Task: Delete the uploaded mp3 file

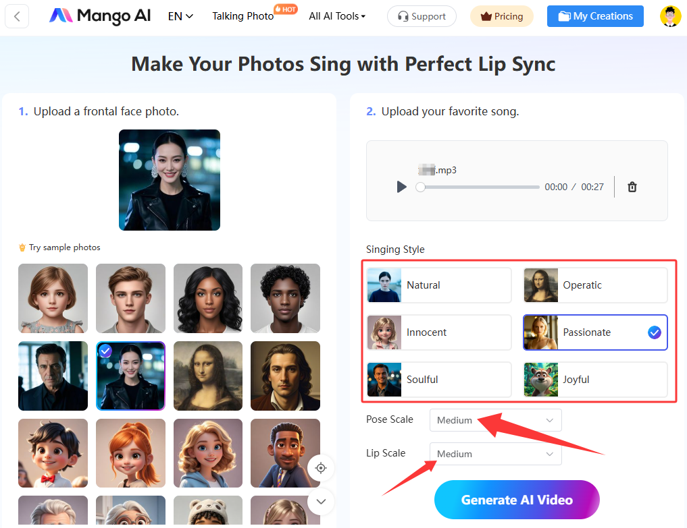Action: coord(632,187)
